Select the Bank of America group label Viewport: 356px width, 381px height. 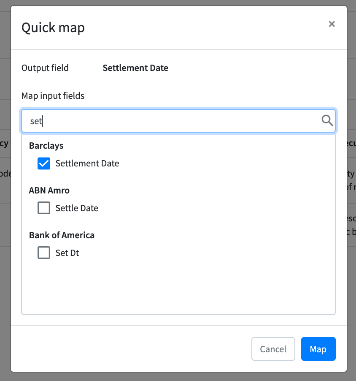62,235
